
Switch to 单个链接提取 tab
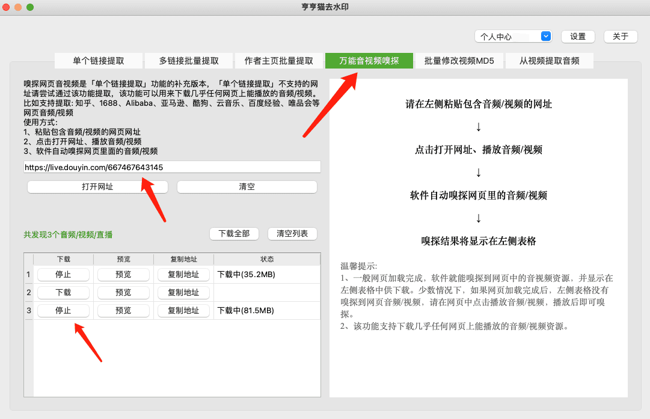(99, 61)
